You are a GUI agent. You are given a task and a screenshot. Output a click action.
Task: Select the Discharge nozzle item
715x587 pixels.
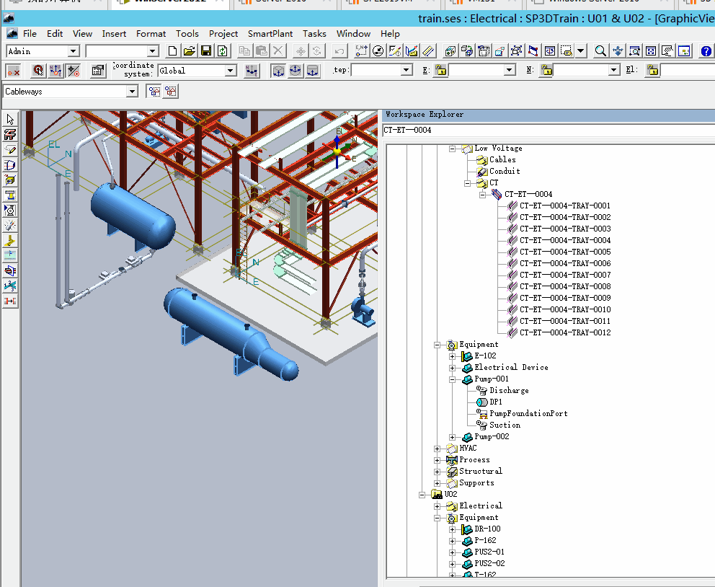(509, 390)
